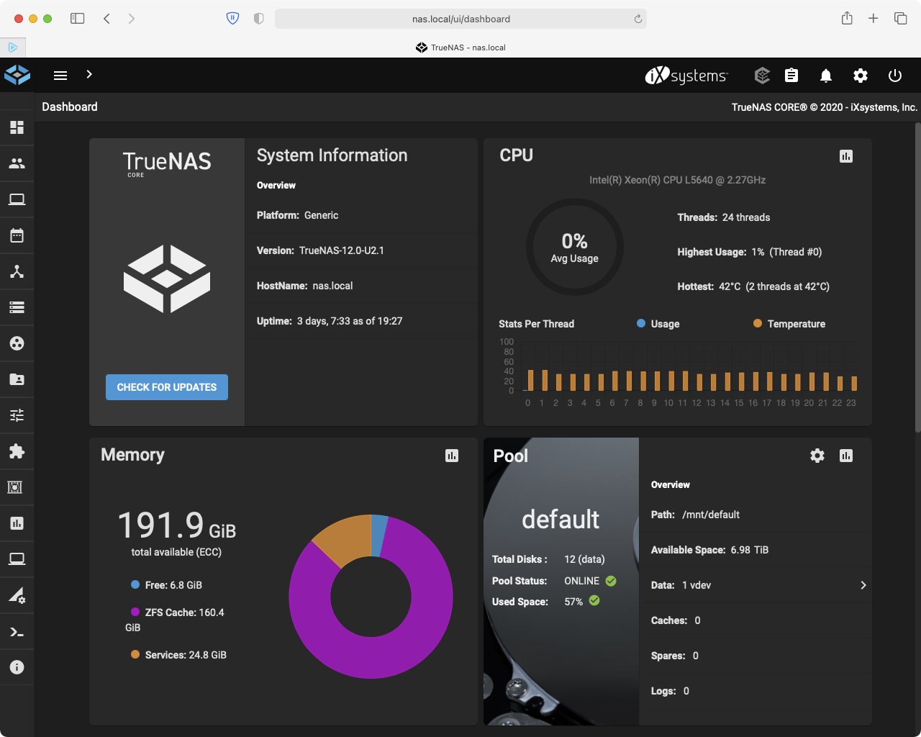Expand sidebar with the top bar chevron
This screenshot has width=921, height=737.
point(89,74)
